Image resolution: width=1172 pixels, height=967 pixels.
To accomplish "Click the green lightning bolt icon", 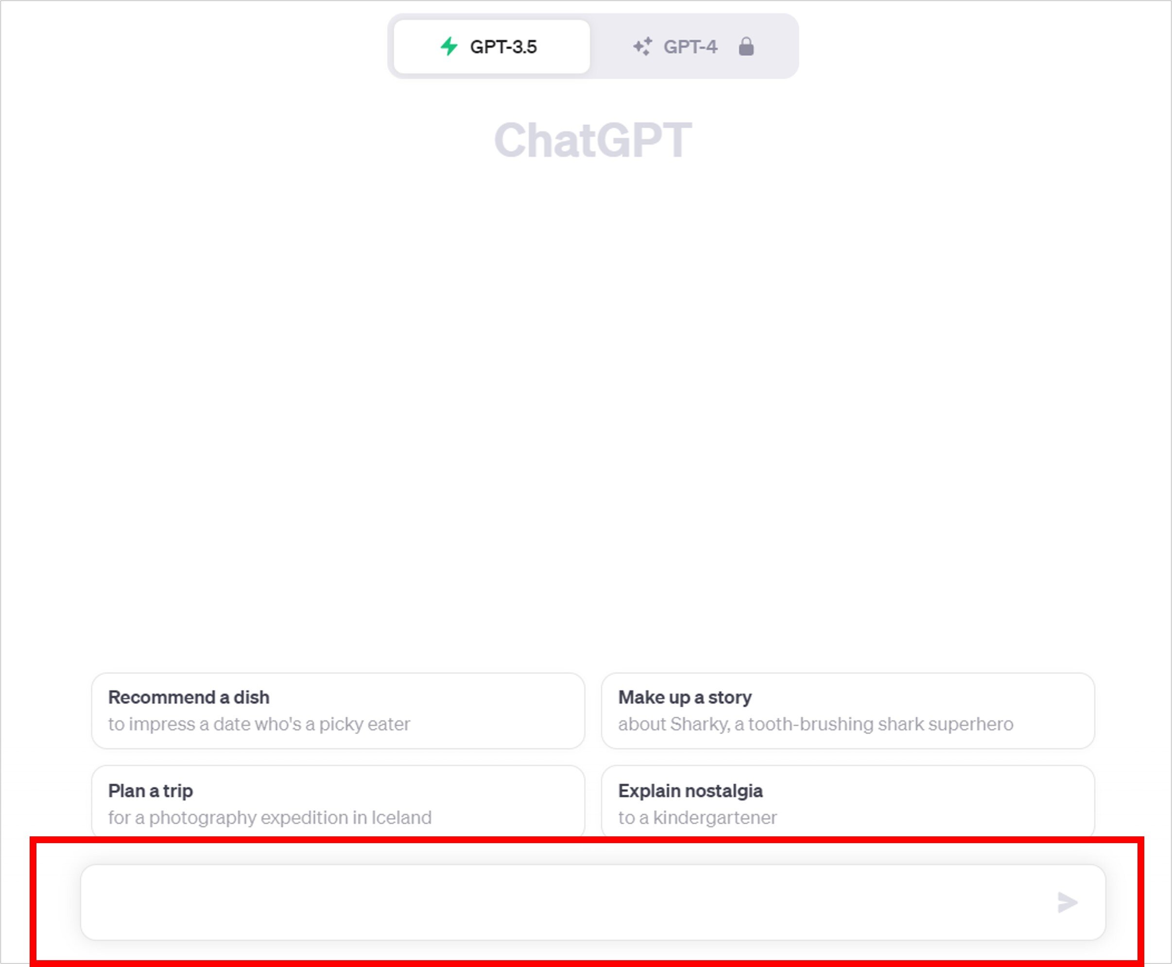I will coord(448,46).
